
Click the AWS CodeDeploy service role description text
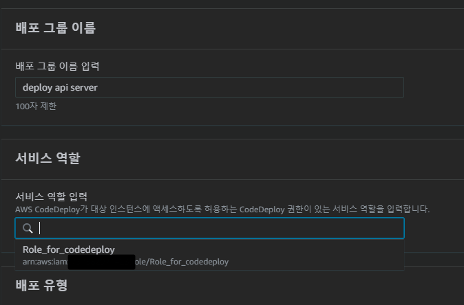(x=222, y=210)
